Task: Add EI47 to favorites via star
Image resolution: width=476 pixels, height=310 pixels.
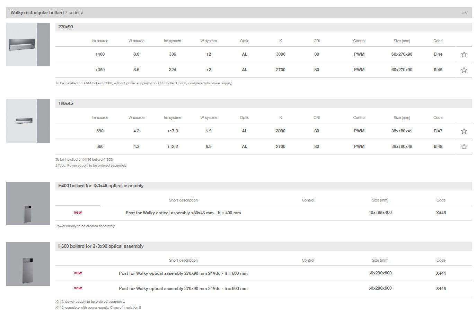Action: pos(464,131)
